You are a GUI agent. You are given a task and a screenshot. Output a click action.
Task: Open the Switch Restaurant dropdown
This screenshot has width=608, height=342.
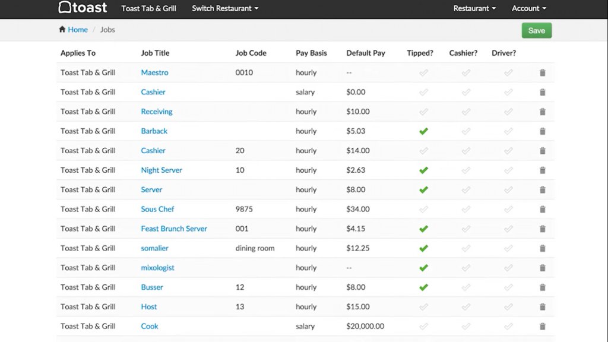pyautogui.click(x=225, y=9)
